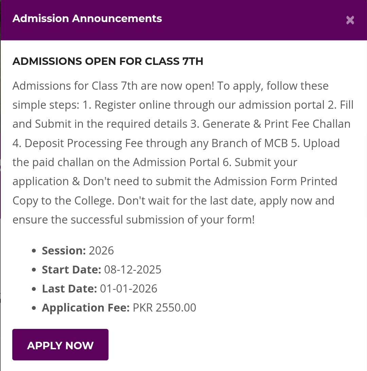Click the Last Date label
The image size is (367, 371).
coord(69,289)
